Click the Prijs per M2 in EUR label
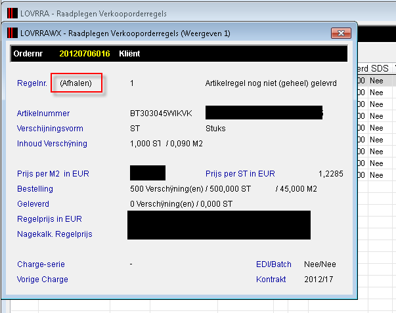The image size is (396, 313). coord(53,174)
